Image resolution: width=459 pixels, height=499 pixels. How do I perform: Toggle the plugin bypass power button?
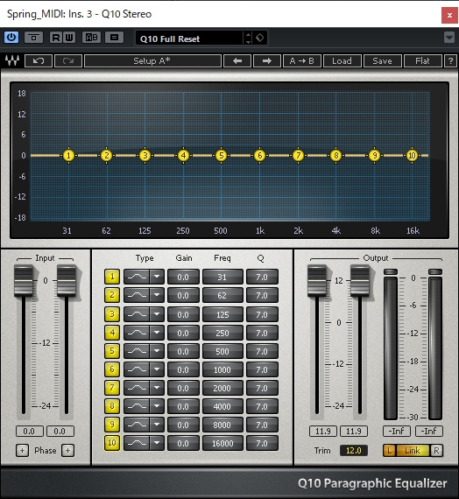pos(11,38)
